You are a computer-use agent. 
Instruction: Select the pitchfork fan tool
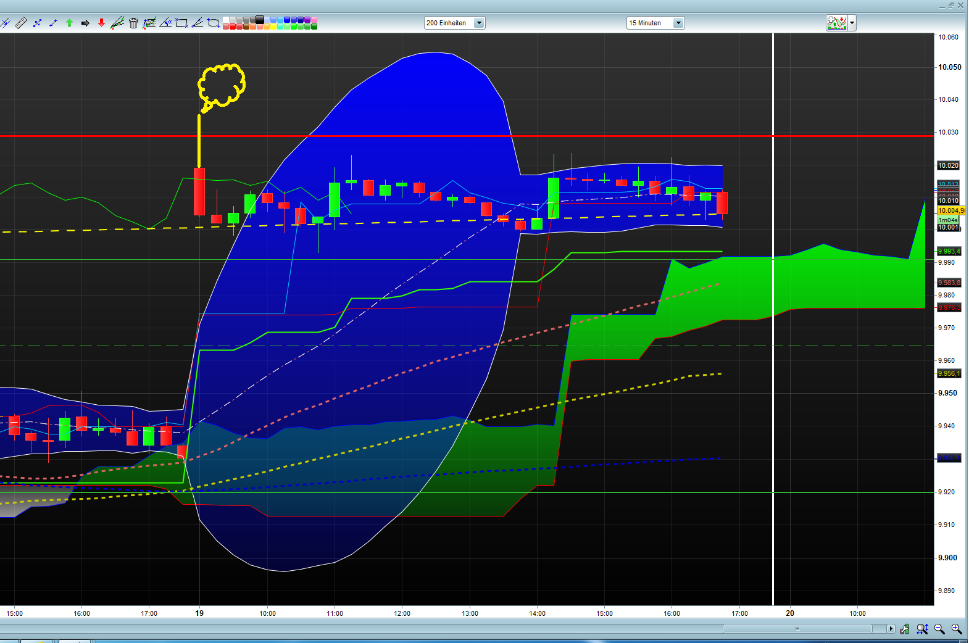tap(198, 23)
